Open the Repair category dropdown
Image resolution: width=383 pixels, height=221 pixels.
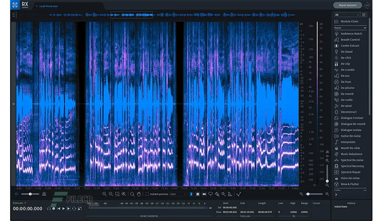(x=350, y=28)
